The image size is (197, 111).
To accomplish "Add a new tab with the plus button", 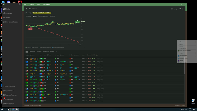I will [x=57, y=52].
